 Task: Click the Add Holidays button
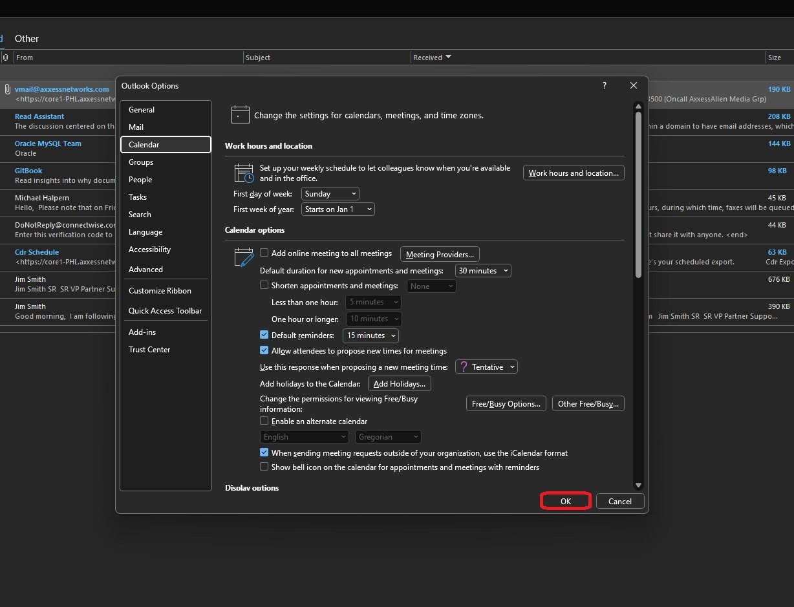coord(399,384)
